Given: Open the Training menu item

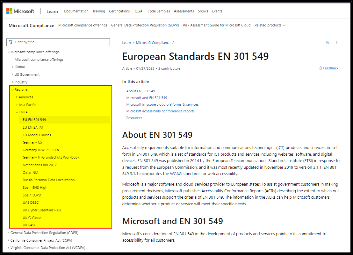Looking at the screenshot, I should click(x=99, y=11).
